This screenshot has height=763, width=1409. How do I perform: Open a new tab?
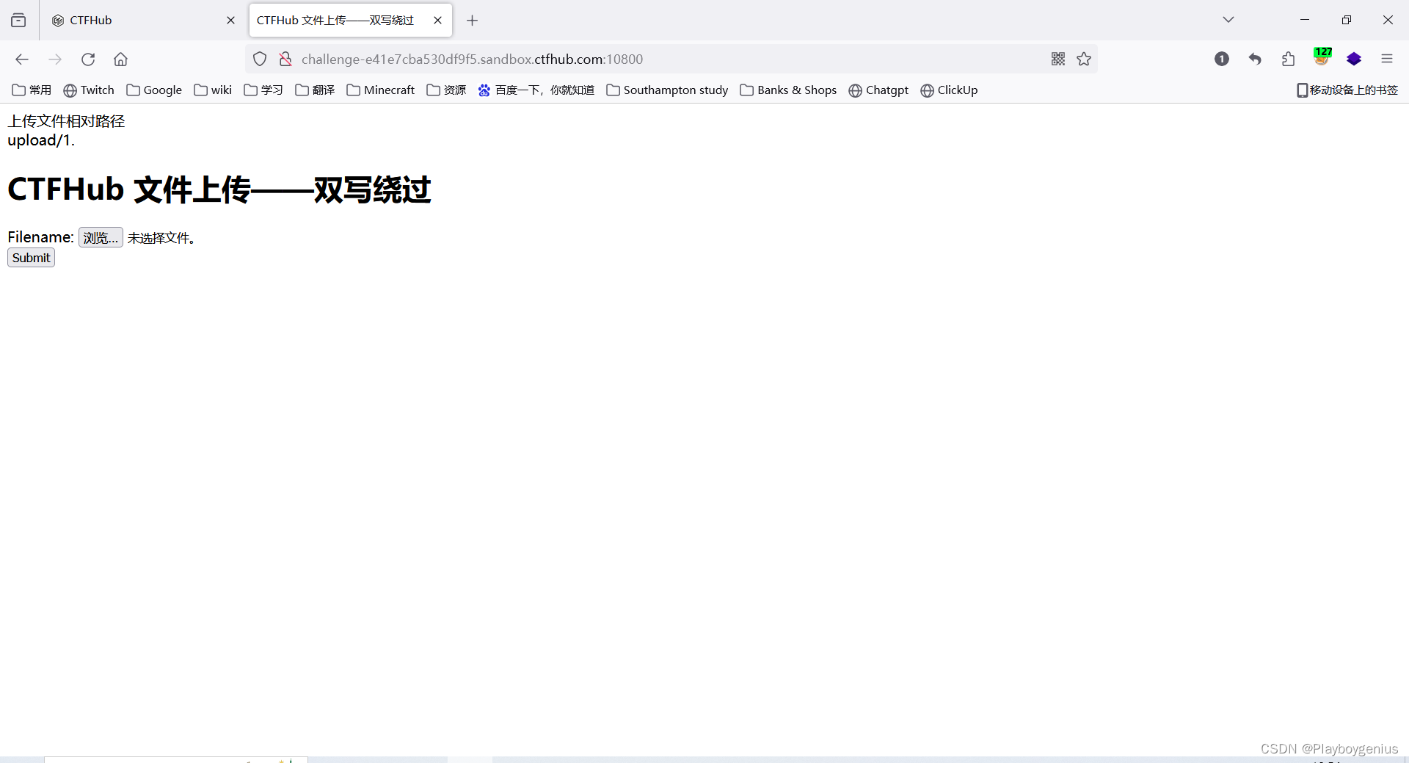473,21
